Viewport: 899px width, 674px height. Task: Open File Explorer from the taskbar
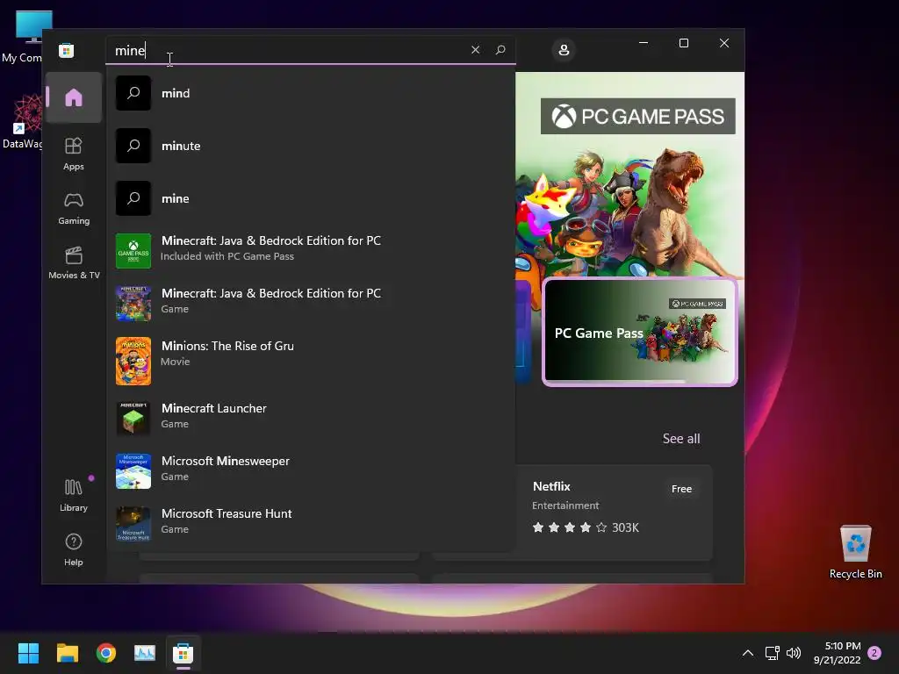click(67, 653)
